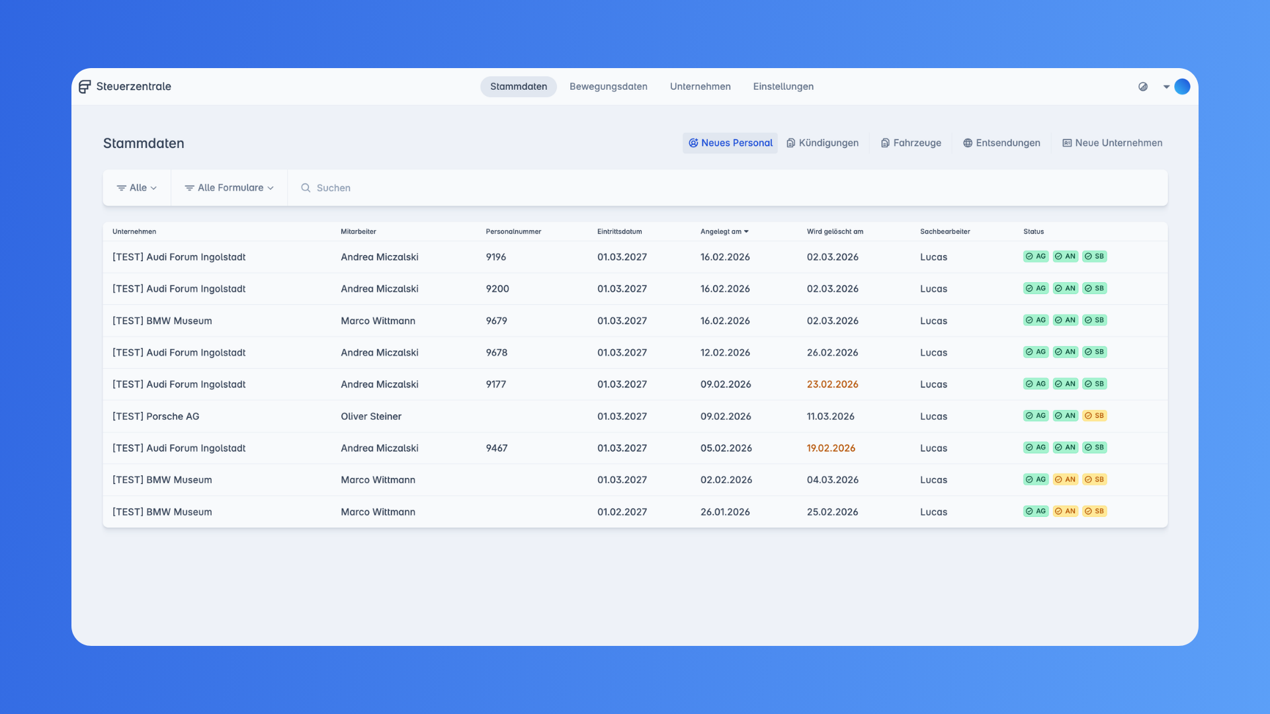Click yellow AN badge in last BMW Museum row
This screenshot has width=1270, height=714.
tap(1065, 511)
